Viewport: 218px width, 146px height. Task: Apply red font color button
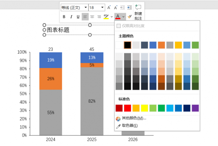(118, 17)
